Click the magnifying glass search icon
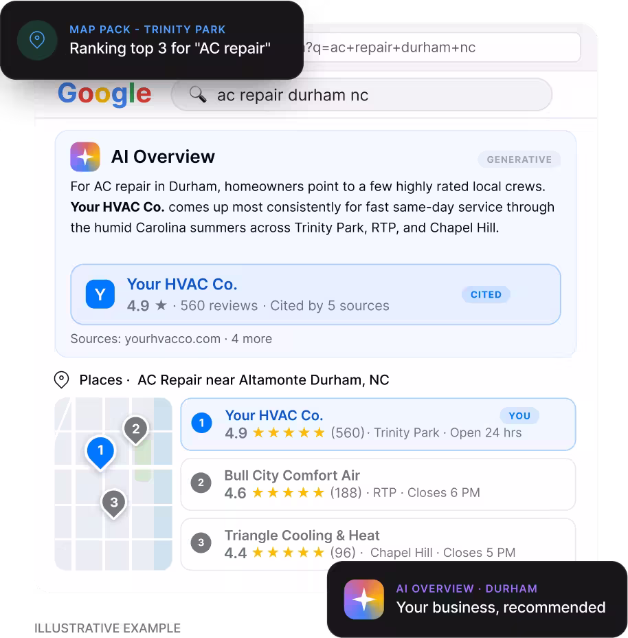Viewport: 628px width, 638px height. 198,95
